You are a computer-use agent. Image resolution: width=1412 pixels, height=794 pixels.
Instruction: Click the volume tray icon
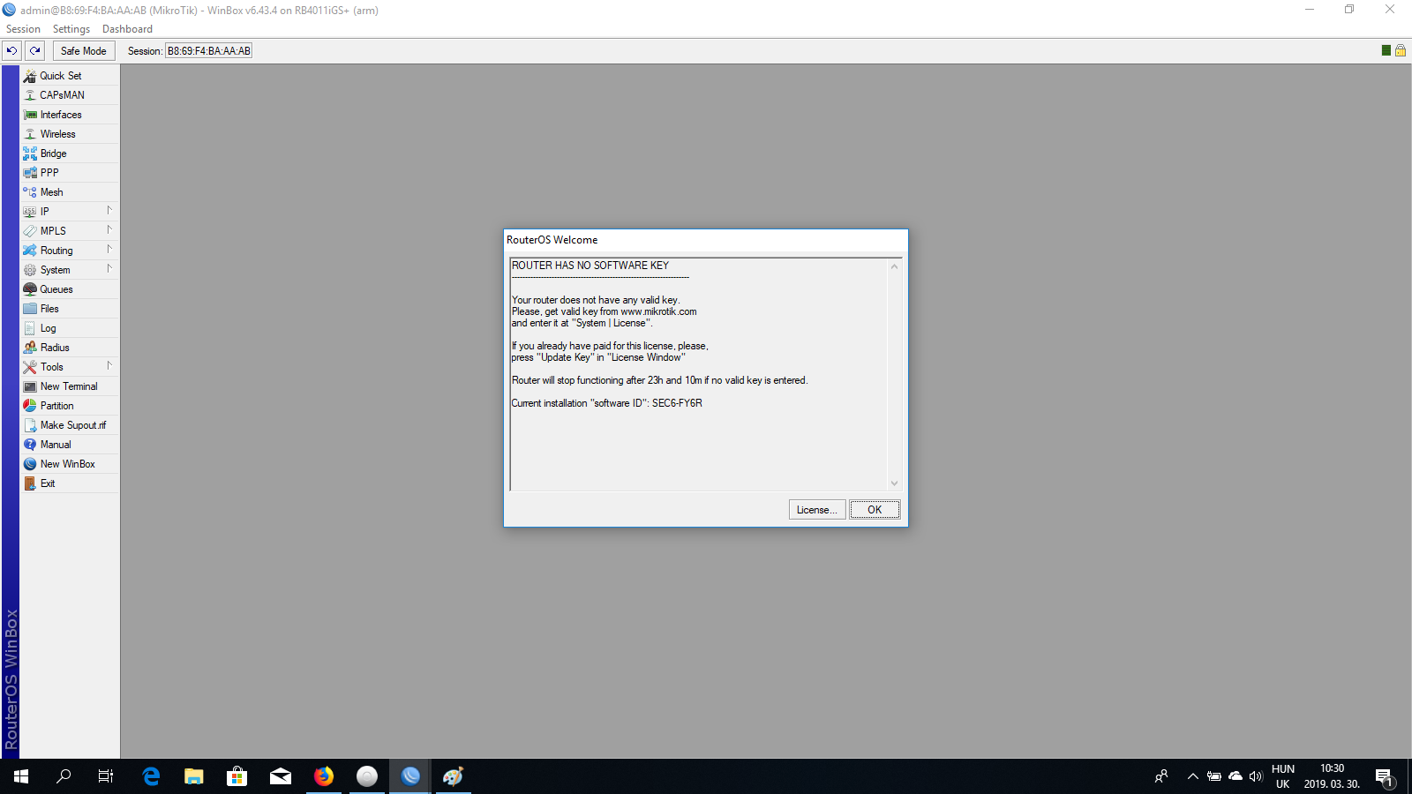click(x=1256, y=776)
